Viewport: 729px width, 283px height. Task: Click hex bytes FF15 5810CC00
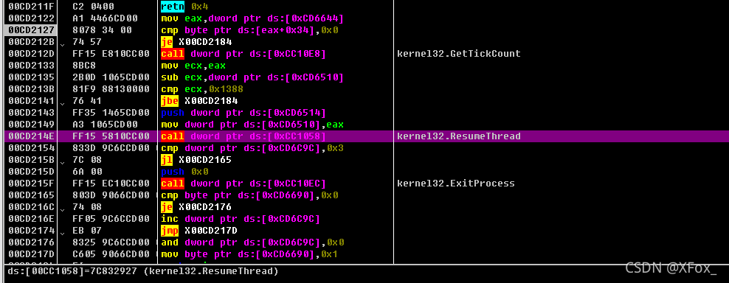[x=111, y=136]
